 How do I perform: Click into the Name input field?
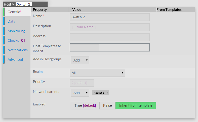tap(109, 17)
